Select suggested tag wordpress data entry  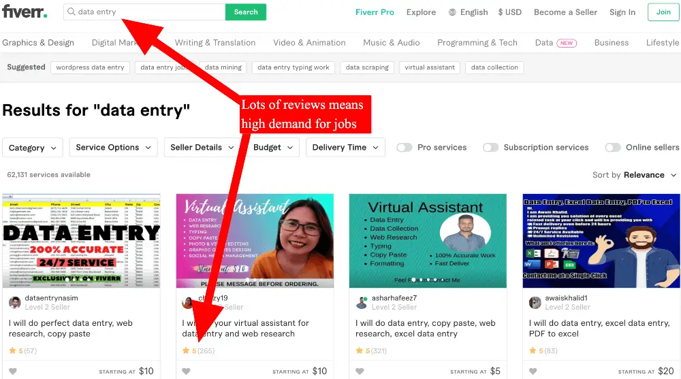pos(90,67)
